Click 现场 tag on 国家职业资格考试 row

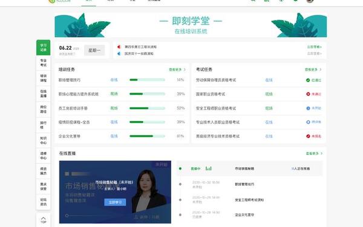click(x=269, y=94)
